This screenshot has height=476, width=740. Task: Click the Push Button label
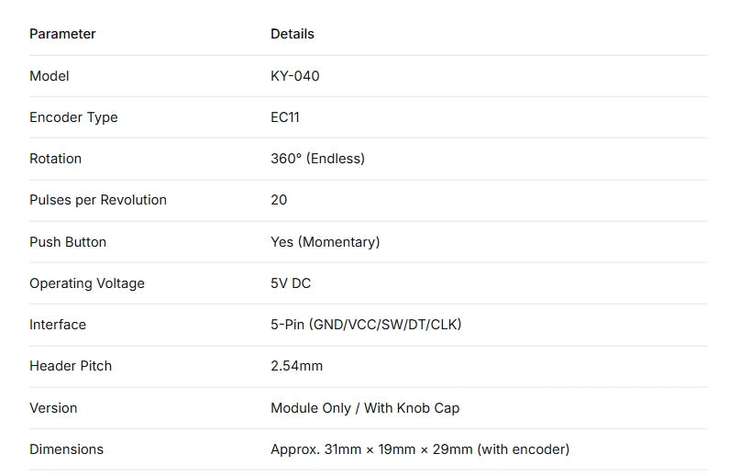pyautogui.click(x=68, y=242)
